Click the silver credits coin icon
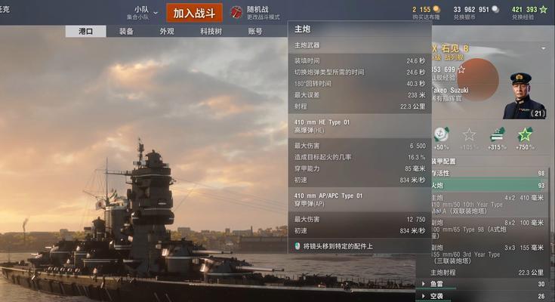The image size is (555, 302). click(495, 9)
